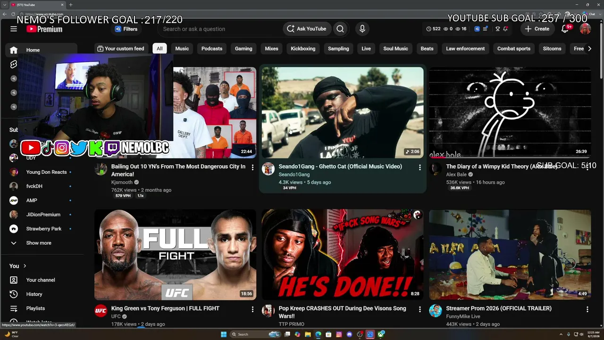Open the Alex Bale channel avatar
The width and height of the screenshot is (604, 340).
pos(435,169)
